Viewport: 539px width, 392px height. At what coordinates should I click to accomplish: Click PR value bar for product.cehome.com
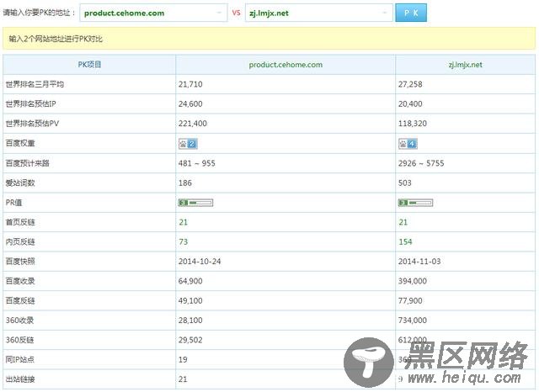tap(195, 203)
